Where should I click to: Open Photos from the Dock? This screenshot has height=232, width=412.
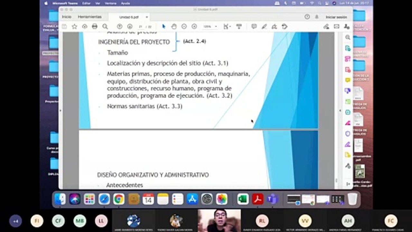[221, 199]
